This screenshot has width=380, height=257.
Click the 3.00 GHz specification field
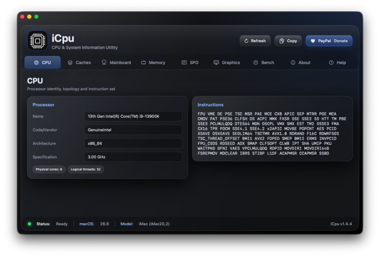[x=133, y=157]
